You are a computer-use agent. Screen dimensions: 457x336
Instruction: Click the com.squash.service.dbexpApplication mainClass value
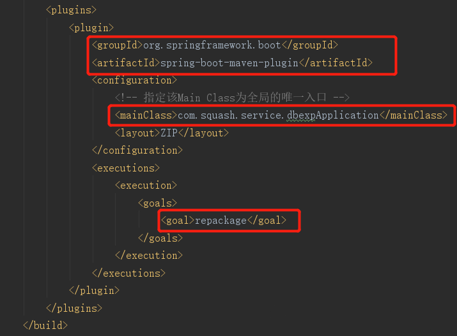(x=277, y=115)
